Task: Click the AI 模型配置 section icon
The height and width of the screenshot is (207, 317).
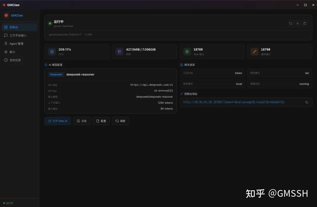Action: click(x=46, y=65)
